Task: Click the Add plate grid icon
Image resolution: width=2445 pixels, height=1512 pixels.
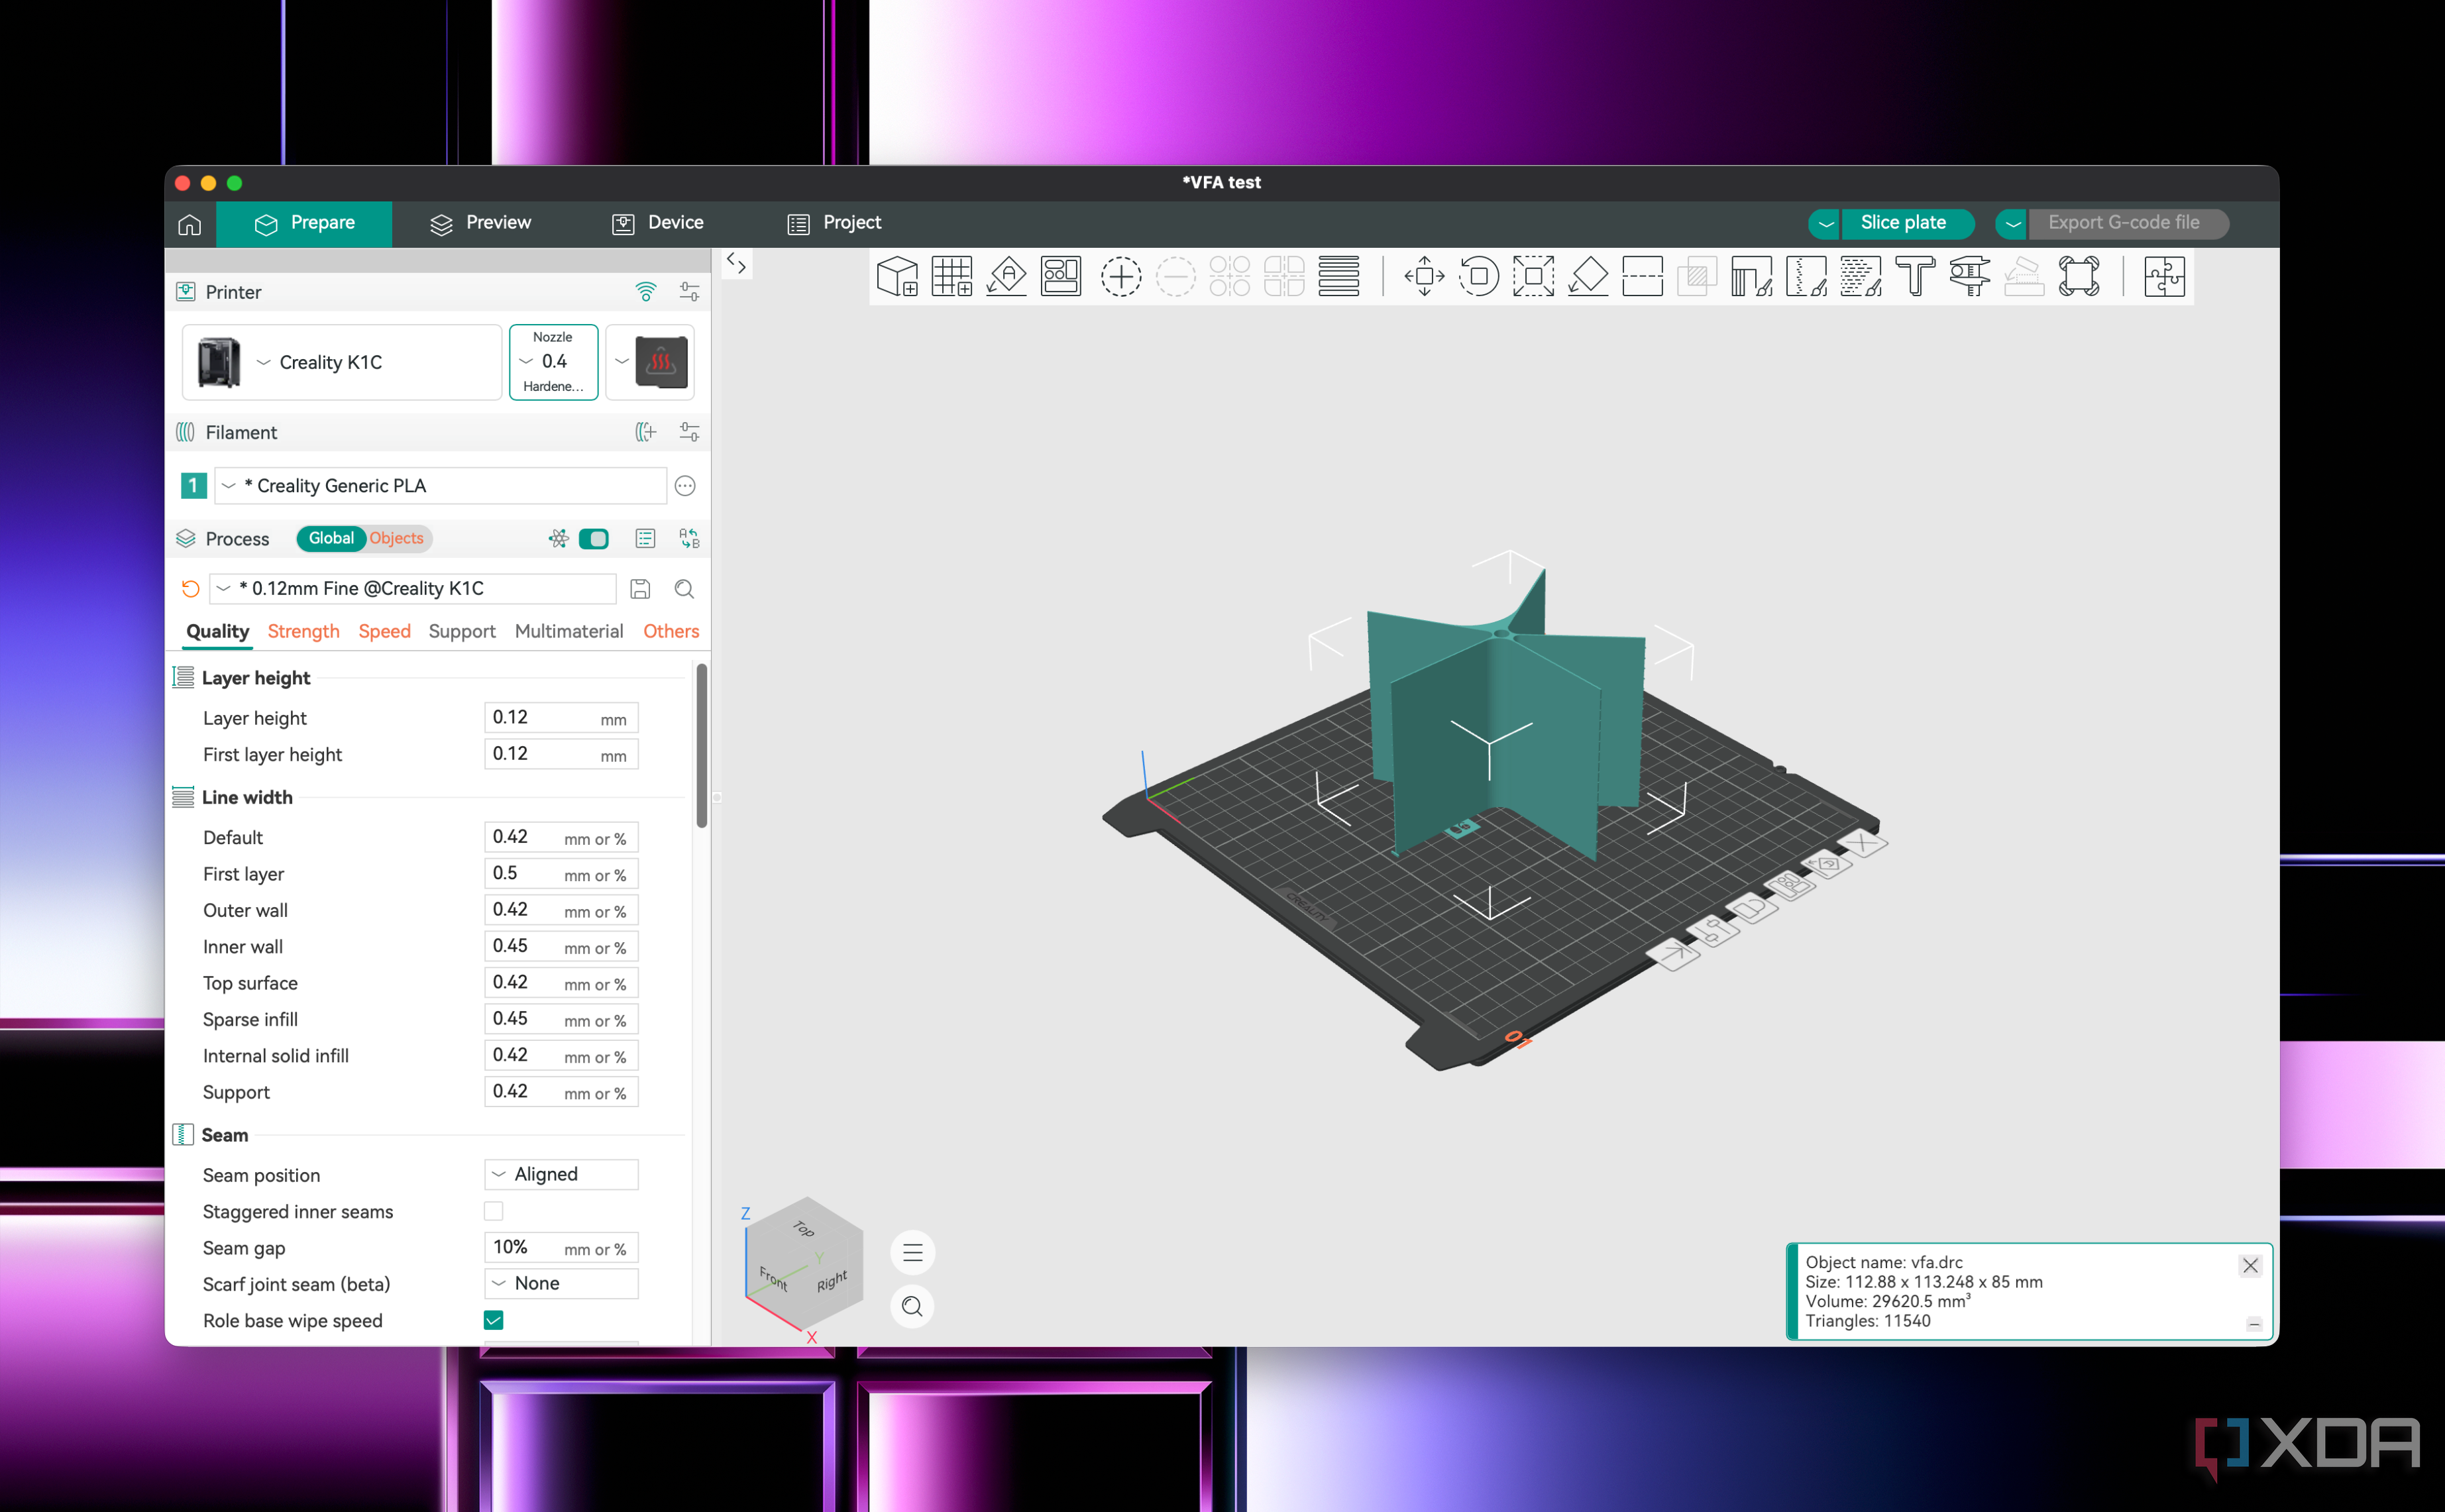Action: (x=951, y=276)
